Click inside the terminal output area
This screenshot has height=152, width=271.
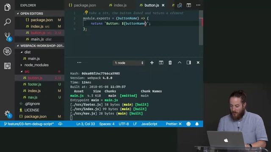point(134,96)
